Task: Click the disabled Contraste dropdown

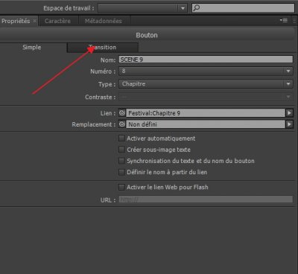Action: pyautogui.click(x=206, y=97)
